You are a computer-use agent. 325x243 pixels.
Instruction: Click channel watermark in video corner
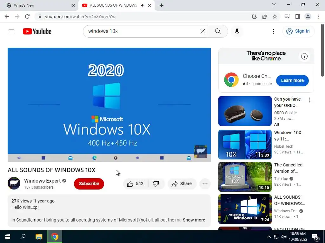[x=201, y=152]
